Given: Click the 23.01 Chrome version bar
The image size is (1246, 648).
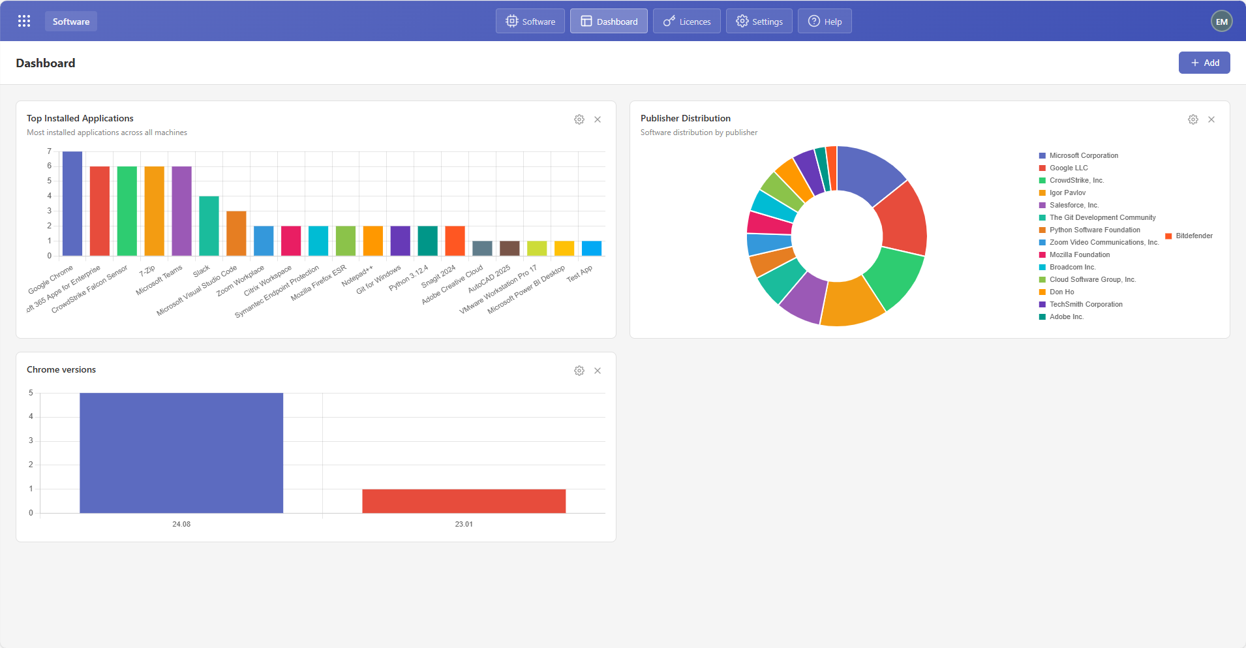Looking at the screenshot, I should click(x=464, y=501).
